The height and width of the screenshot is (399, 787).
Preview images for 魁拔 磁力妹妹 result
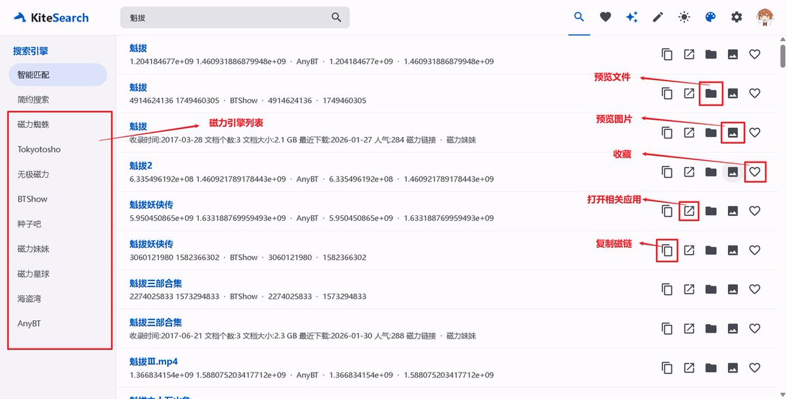click(733, 133)
